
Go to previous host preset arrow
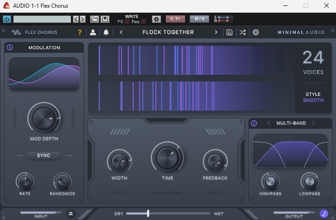(76, 19)
